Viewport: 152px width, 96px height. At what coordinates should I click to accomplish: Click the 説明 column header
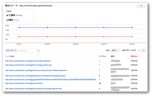pos(113,56)
